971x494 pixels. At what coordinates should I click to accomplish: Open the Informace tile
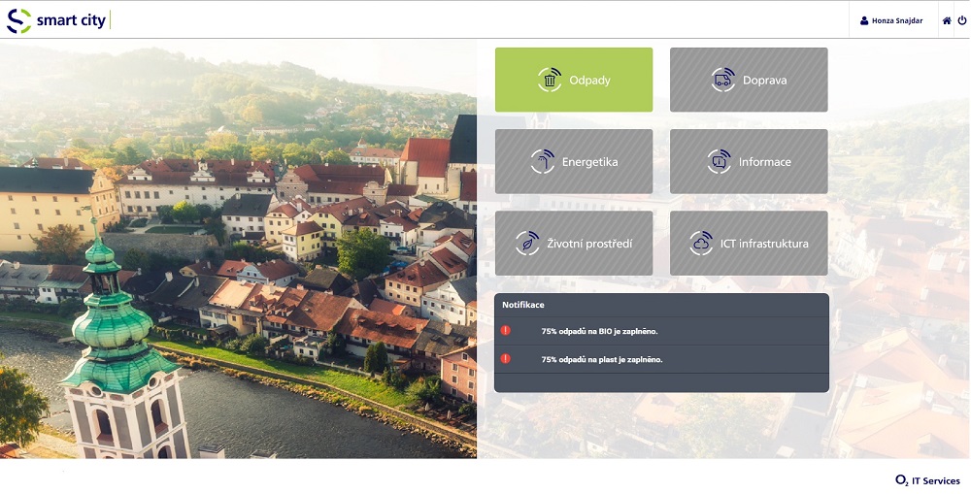(x=749, y=161)
